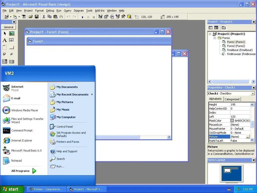The width and height of the screenshot is (257, 193).
Task: Select the ListBox control tool
Action: pyautogui.click(x=12, y=62)
